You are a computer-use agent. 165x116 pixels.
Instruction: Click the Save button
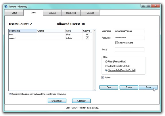tap(148, 87)
